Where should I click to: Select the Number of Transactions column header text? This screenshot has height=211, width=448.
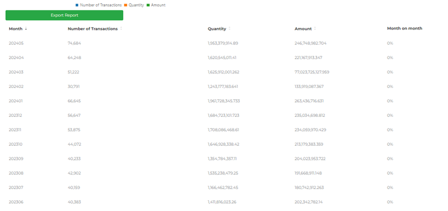click(x=93, y=29)
